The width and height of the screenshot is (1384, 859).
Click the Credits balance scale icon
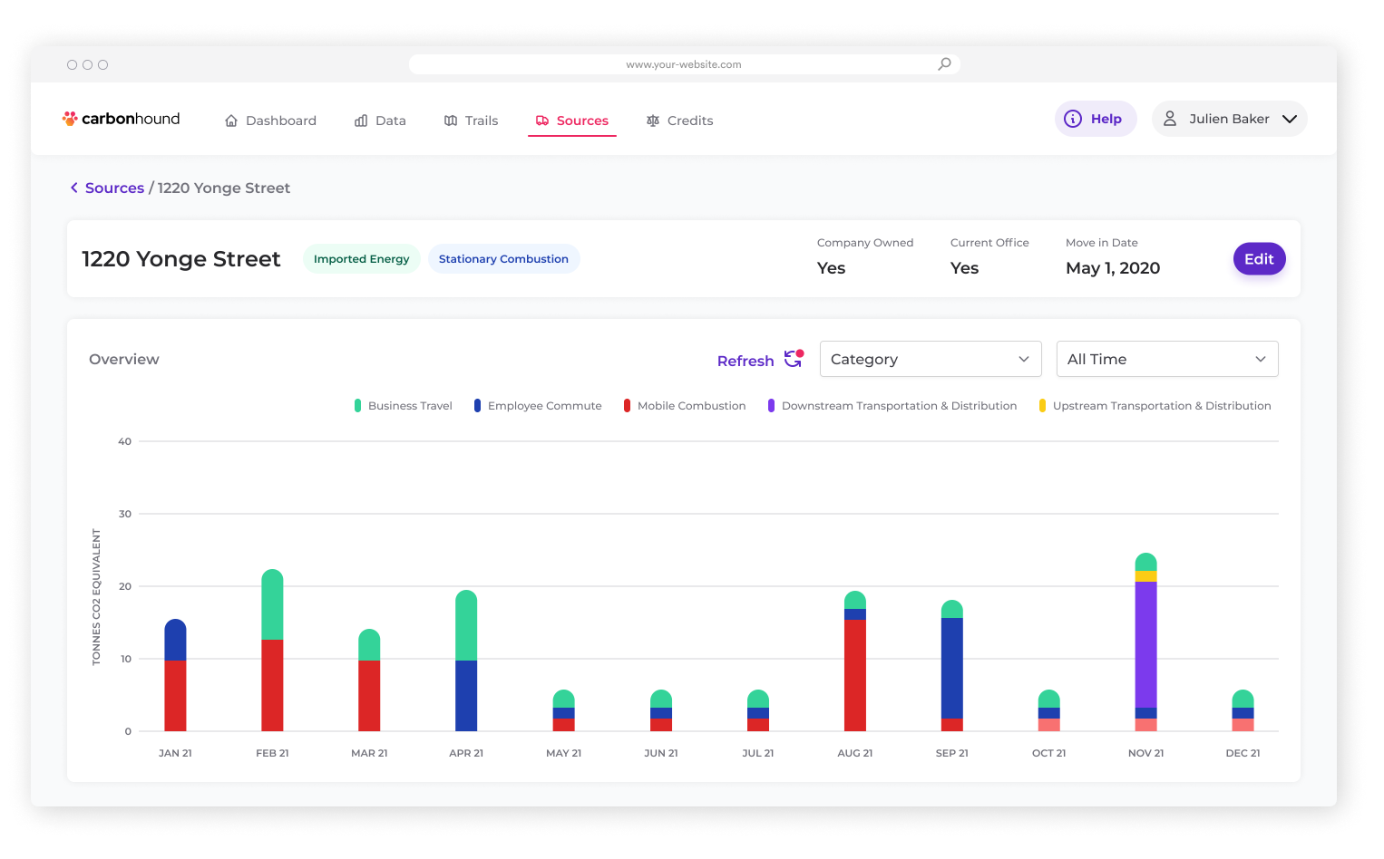click(653, 121)
